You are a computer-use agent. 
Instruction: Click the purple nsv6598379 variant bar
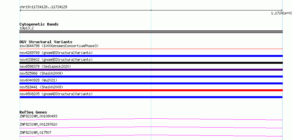click(x=151, y=70)
